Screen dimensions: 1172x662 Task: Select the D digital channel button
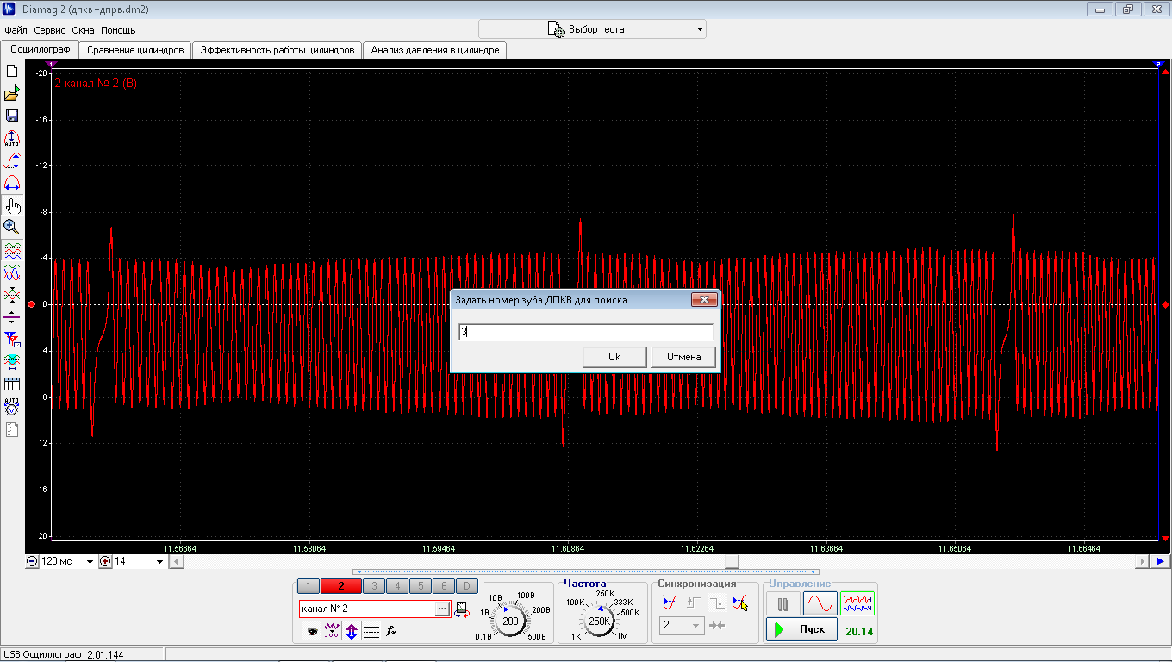click(x=466, y=586)
